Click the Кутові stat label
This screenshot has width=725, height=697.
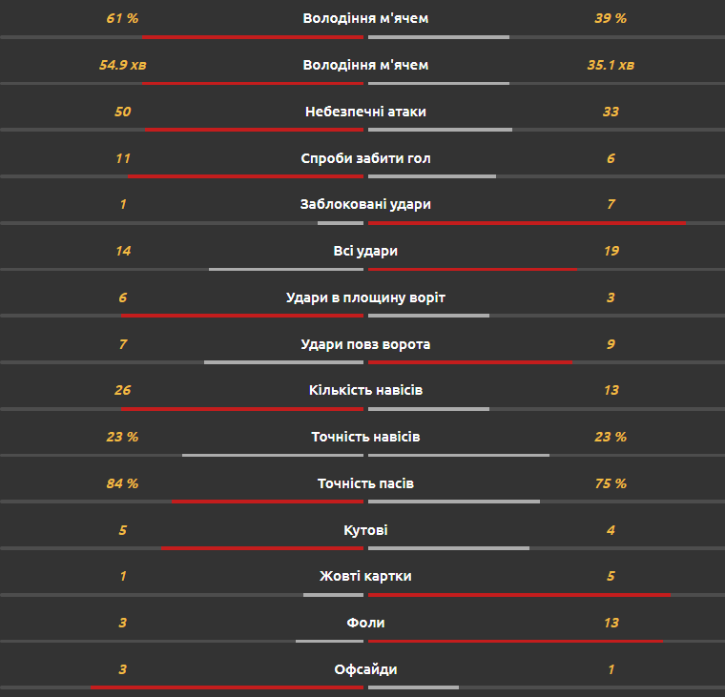(365, 530)
